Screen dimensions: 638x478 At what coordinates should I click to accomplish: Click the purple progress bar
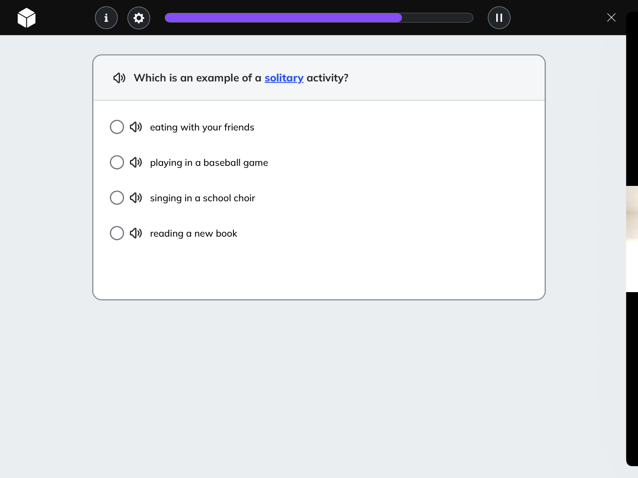click(283, 18)
